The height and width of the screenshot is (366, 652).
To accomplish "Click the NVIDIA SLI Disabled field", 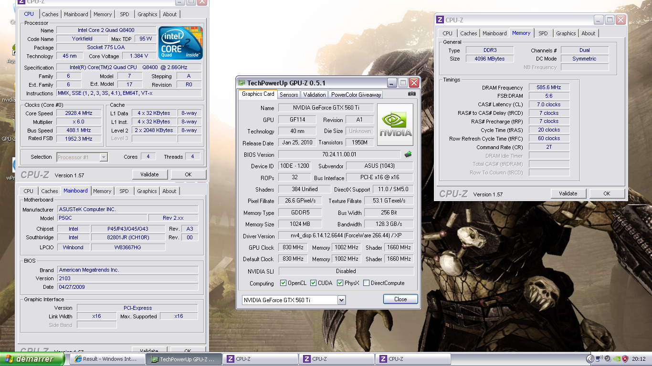I will 346,271.
